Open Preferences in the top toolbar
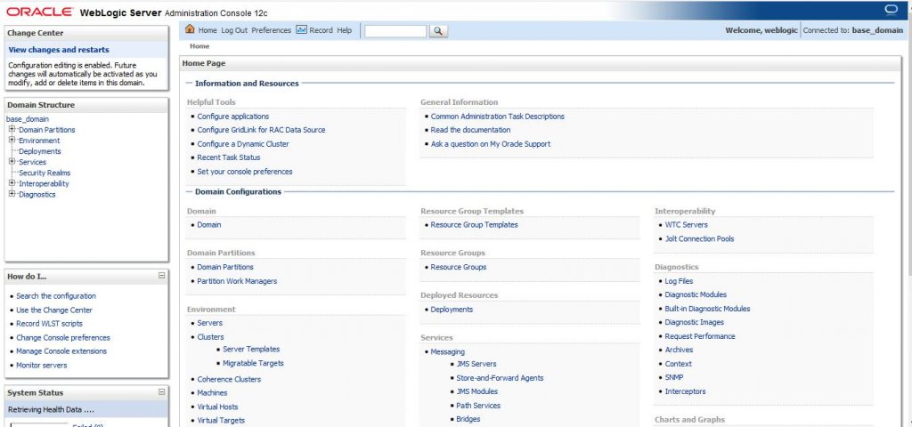912x427 pixels. pyautogui.click(x=271, y=30)
